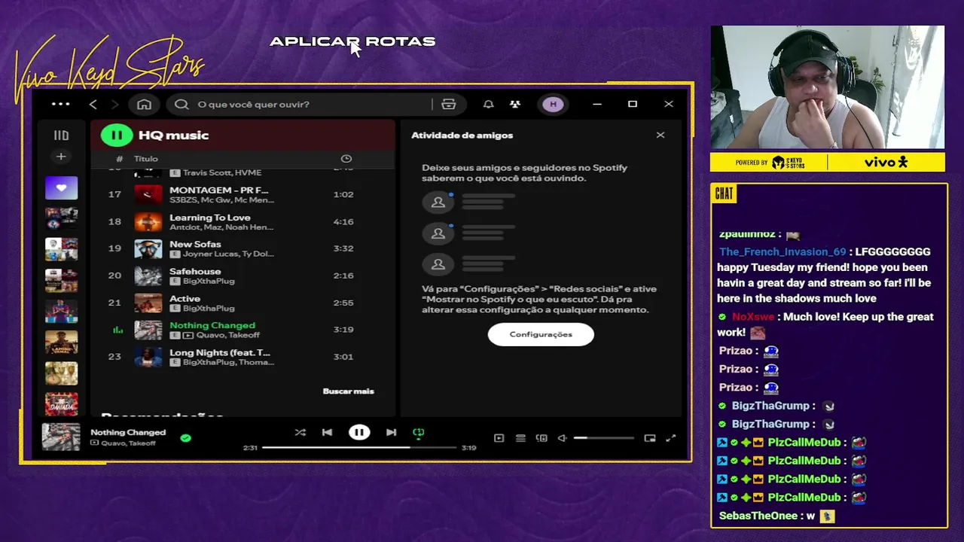Open the Spotify Home button

click(x=144, y=104)
